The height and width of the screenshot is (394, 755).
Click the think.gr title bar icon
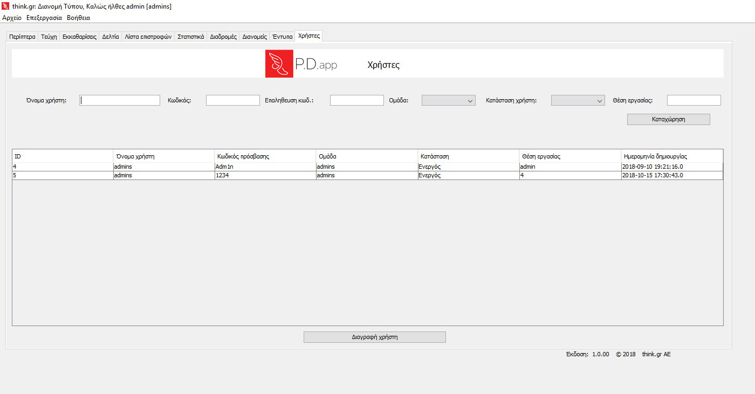pos(6,6)
